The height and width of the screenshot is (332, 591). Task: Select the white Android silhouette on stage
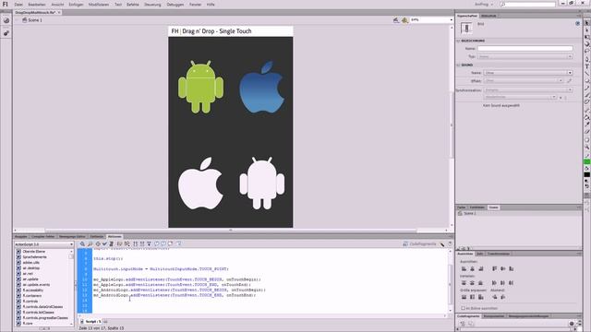pyautogui.click(x=262, y=184)
